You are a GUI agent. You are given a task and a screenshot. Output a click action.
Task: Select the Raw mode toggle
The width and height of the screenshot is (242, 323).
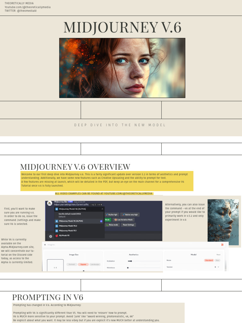[217, 260]
